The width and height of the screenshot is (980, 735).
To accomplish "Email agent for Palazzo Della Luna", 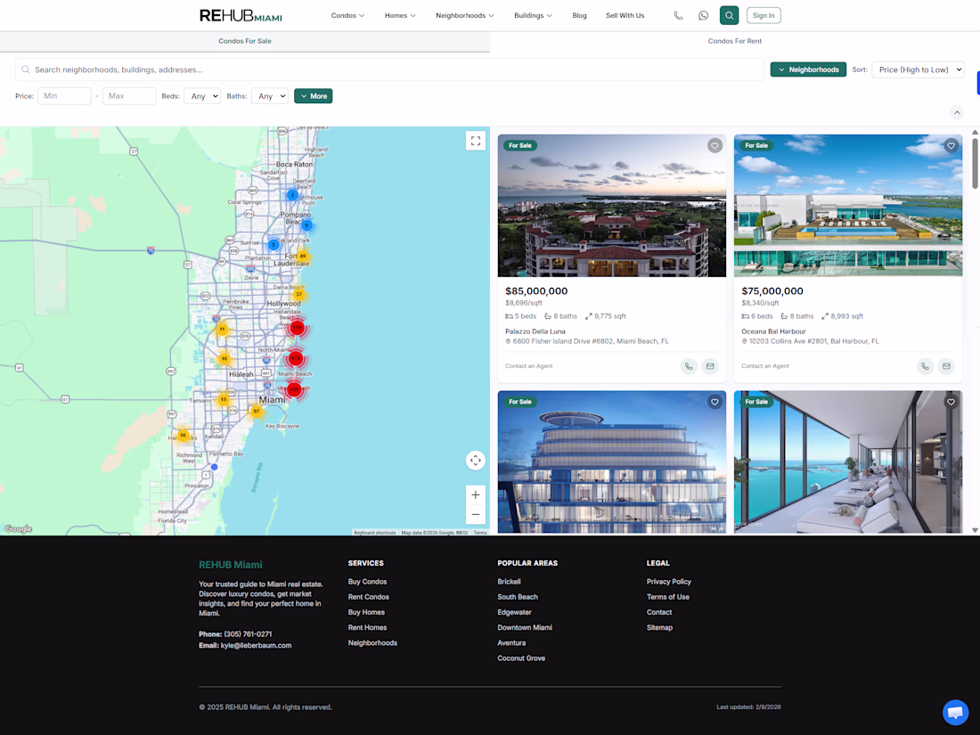I will pos(710,366).
